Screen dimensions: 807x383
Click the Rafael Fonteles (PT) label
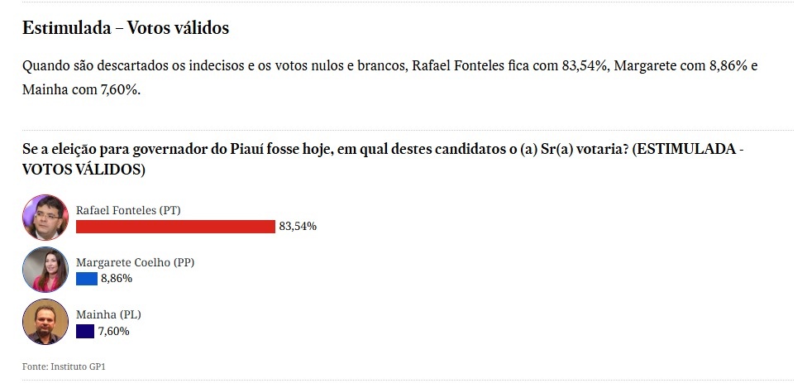tap(128, 210)
